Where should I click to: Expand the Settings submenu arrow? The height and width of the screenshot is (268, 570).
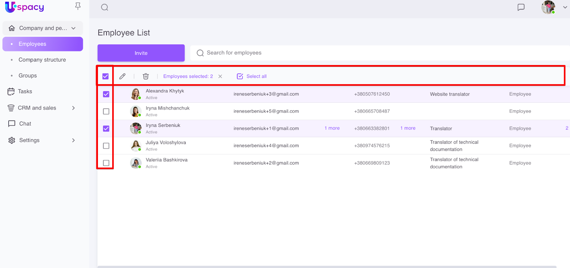coord(73,140)
